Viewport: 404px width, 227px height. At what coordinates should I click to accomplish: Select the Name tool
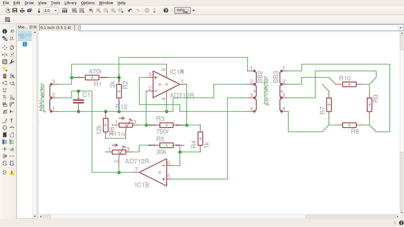[x=5, y=97]
